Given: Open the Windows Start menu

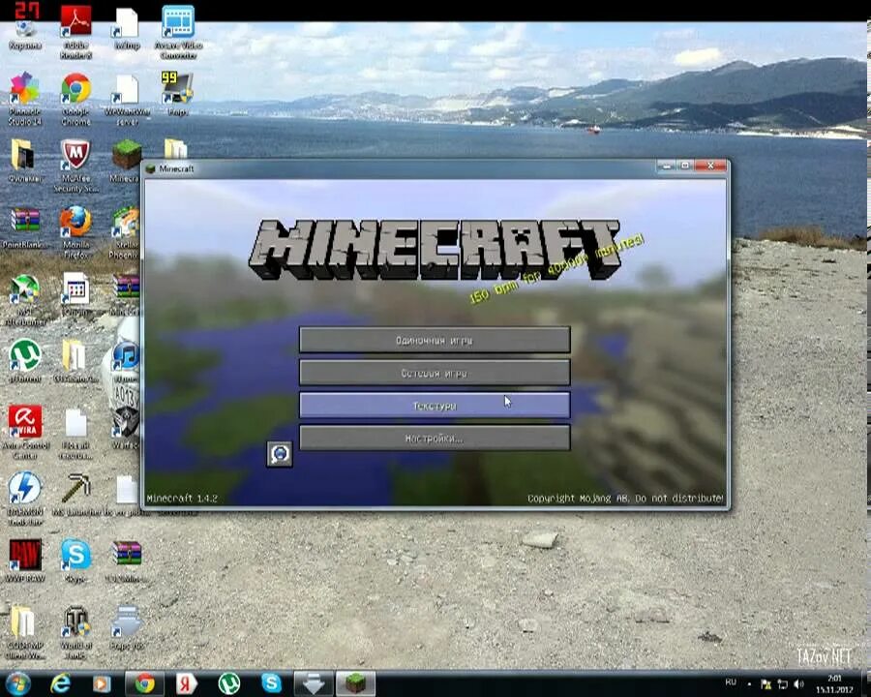Looking at the screenshot, I should (x=17, y=683).
